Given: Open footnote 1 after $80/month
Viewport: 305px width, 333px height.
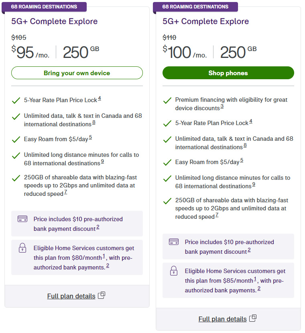Looking at the screenshot, I should (104, 256).
